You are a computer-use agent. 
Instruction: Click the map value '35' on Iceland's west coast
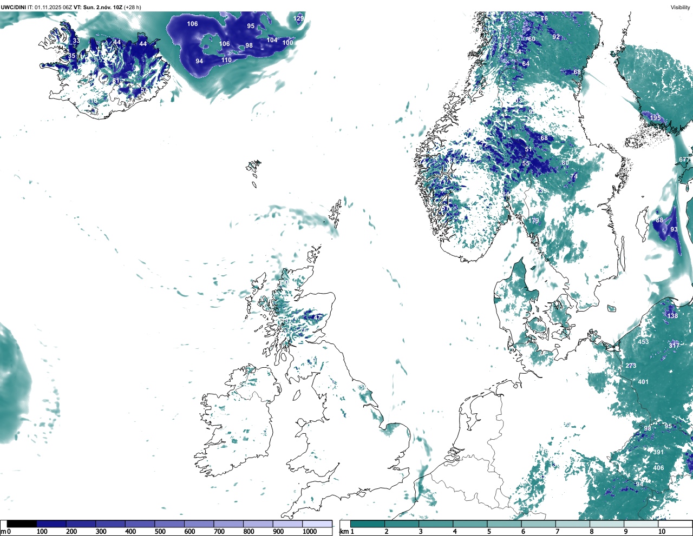[x=71, y=56]
